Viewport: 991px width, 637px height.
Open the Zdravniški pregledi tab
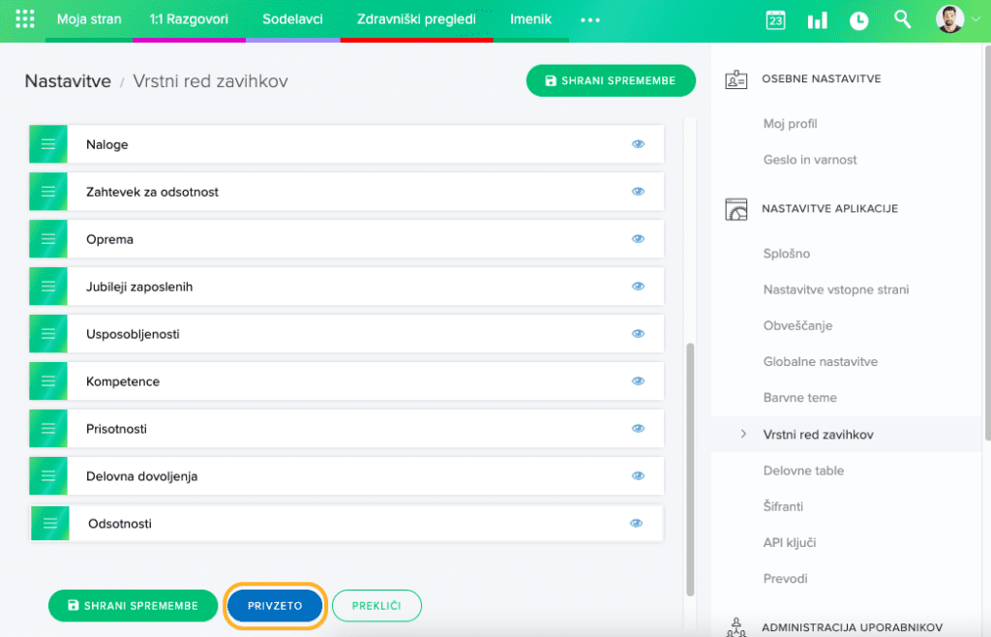point(416,19)
